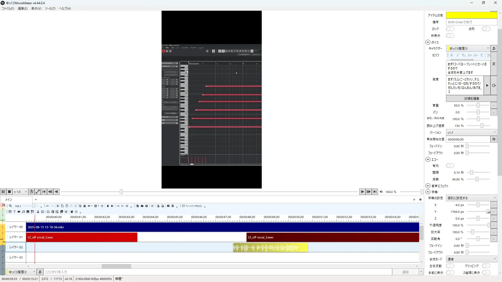
Task: Toggle the 非表示 (hide) switch
Action: click(450, 36)
